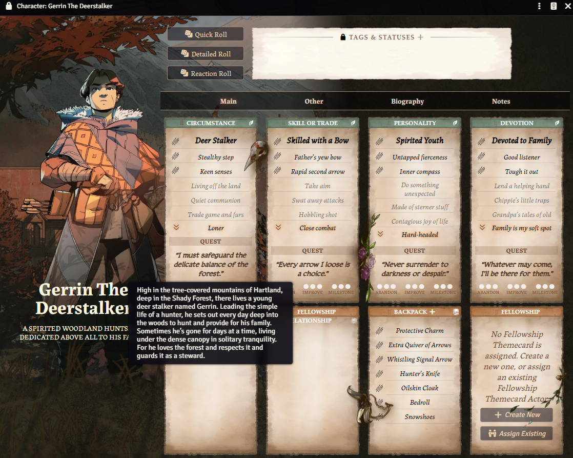This screenshot has height=458, width=573.
Task: Toggle the scratch mark on Deer Stalker
Action: 175,141
